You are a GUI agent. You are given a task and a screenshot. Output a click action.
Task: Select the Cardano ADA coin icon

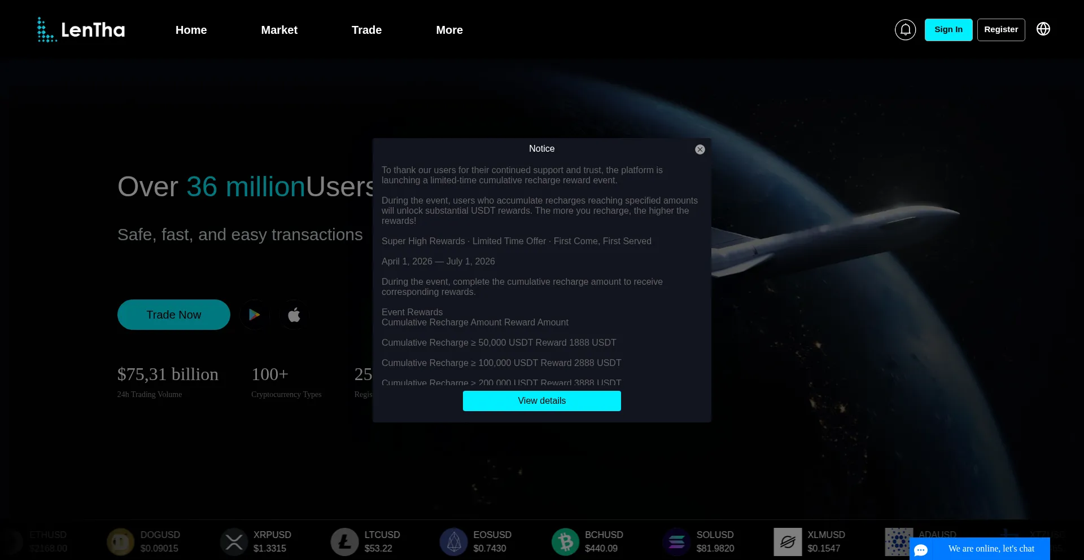tap(899, 542)
